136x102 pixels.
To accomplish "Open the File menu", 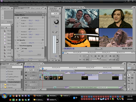I will 2,4.
